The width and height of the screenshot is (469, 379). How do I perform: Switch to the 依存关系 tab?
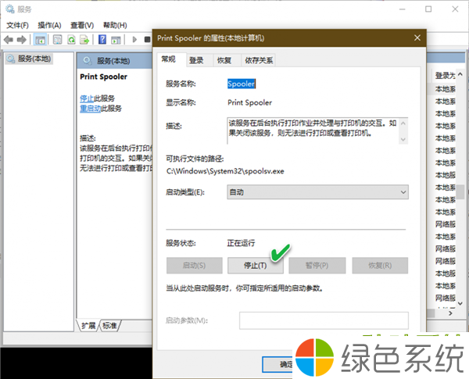click(259, 60)
